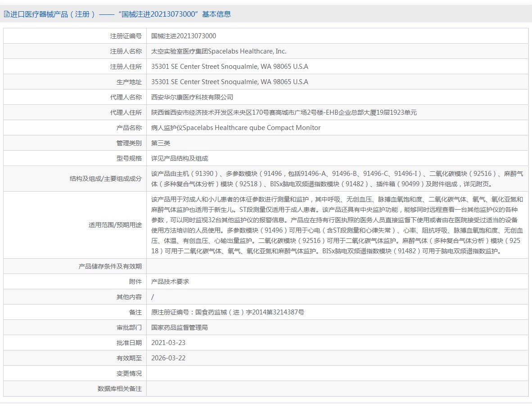The height and width of the screenshot is (408, 532).
Task: Select product name qube Compact Monitor
Action: [236, 127]
